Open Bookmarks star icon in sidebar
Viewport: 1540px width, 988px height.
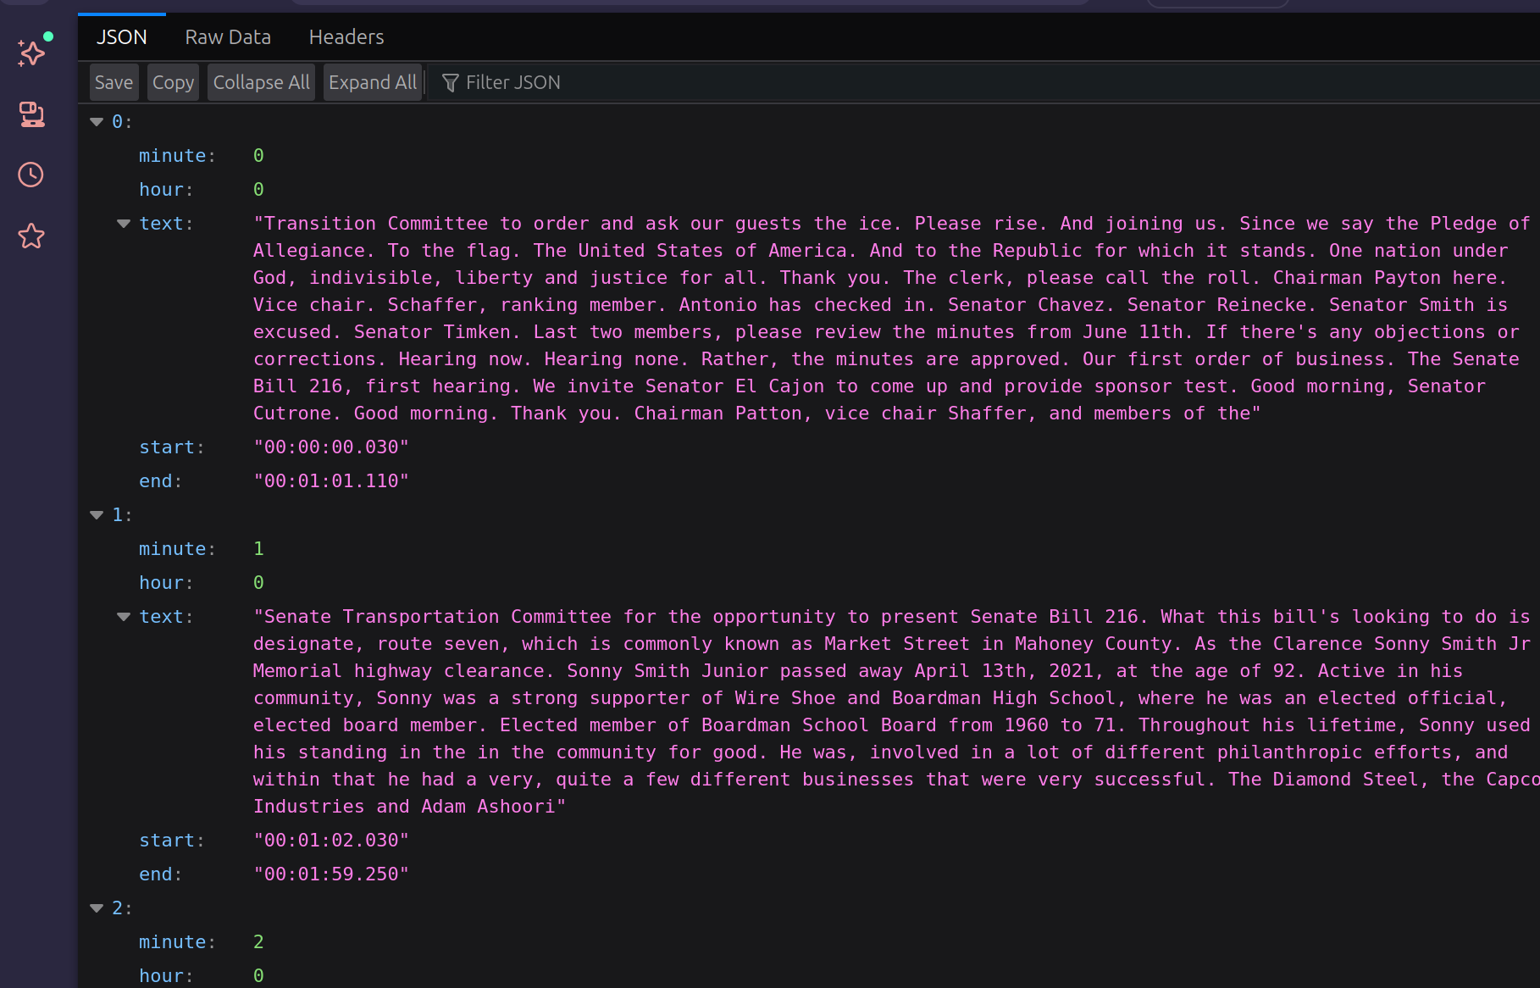click(31, 236)
